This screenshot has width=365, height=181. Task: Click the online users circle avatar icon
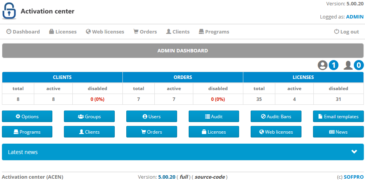[323, 65]
